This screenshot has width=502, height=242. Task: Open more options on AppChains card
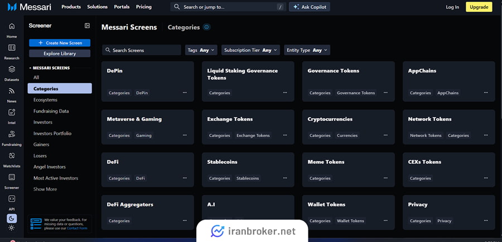486,93
